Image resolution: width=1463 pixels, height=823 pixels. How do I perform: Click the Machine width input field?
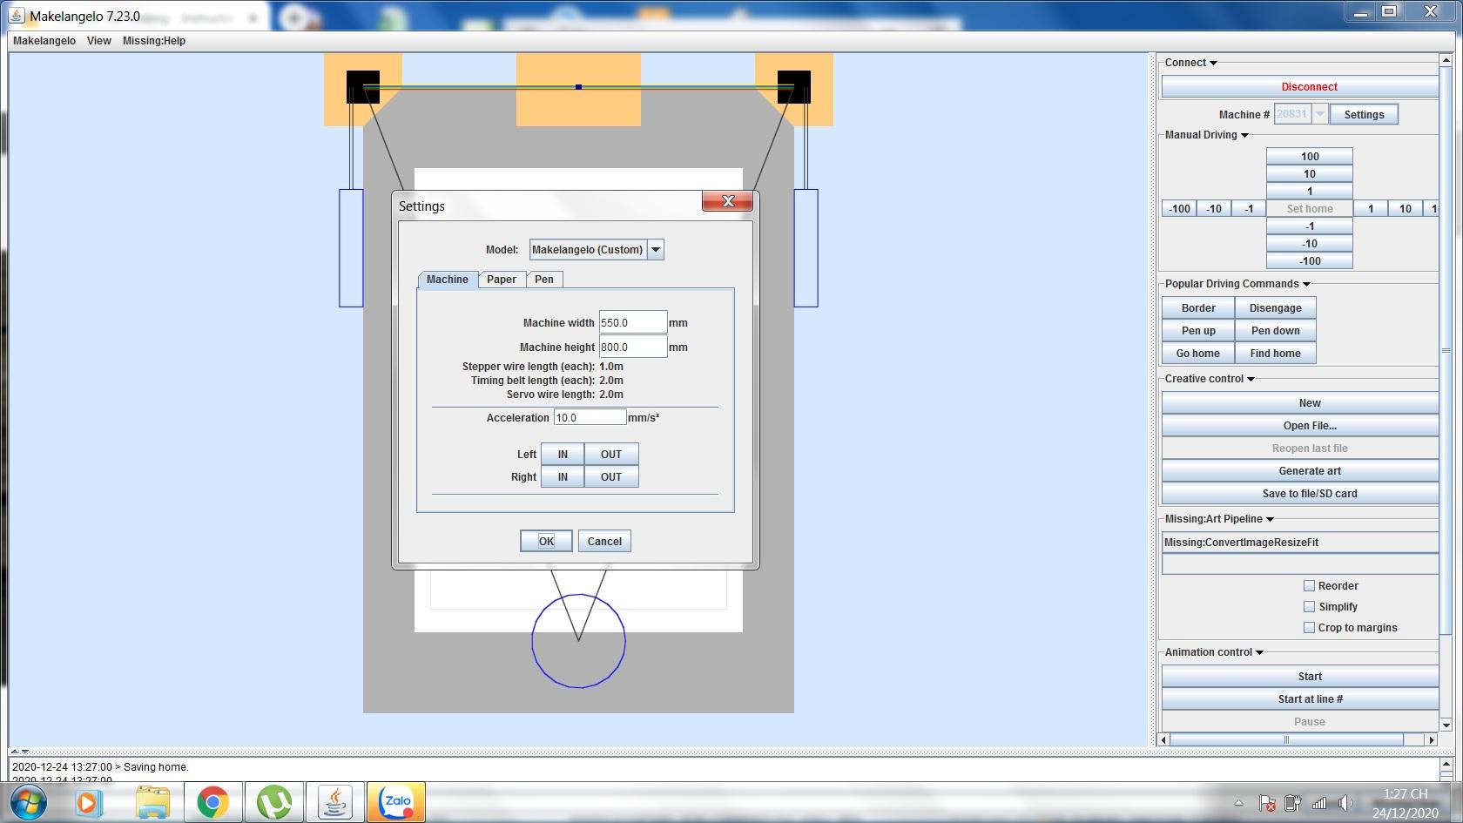tap(633, 322)
